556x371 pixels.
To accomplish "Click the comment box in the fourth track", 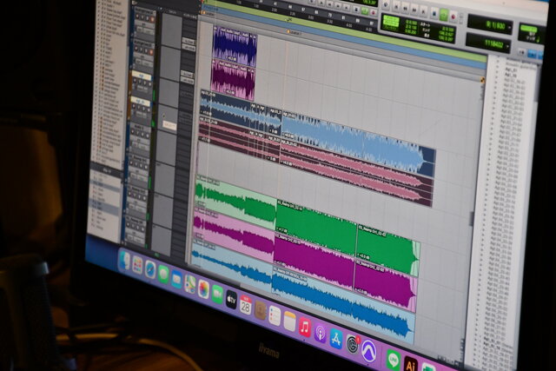I will (169, 126).
